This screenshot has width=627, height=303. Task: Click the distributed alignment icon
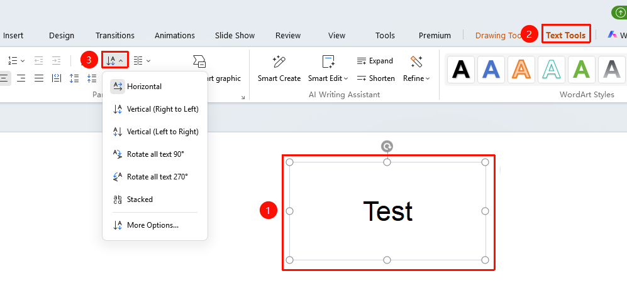click(x=57, y=78)
